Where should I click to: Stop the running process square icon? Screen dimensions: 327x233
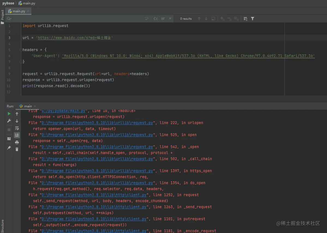(x=9, y=130)
